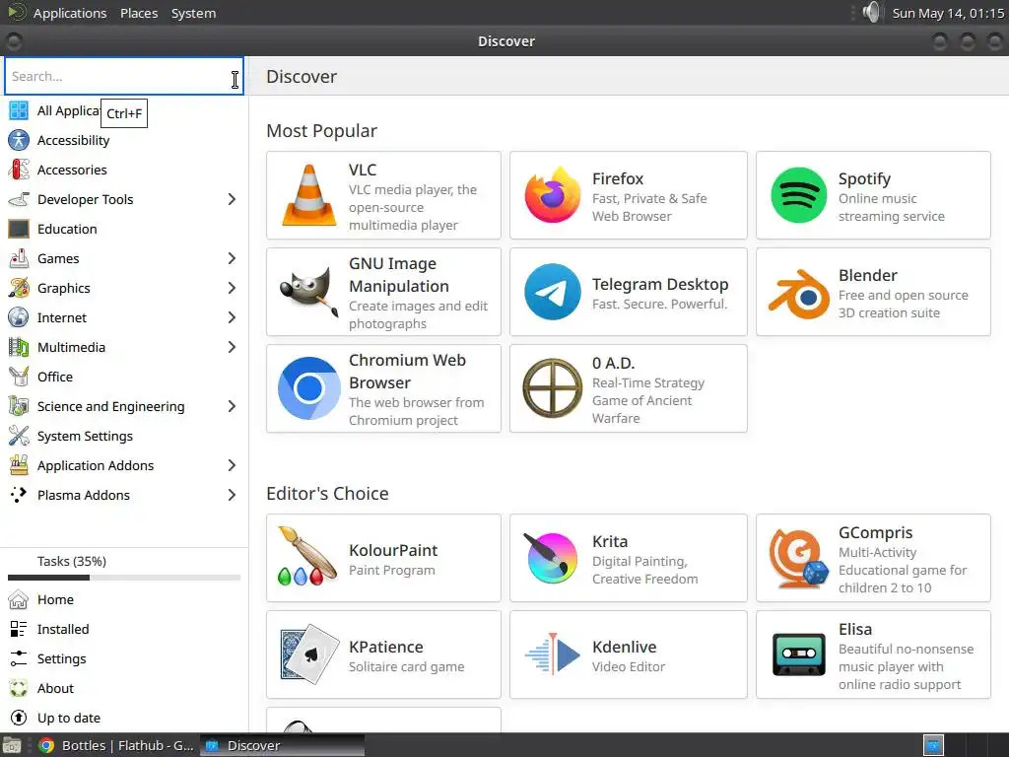
Task: Open the KPatience Solitaire card text
Action: pyautogui.click(x=407, y=666)
